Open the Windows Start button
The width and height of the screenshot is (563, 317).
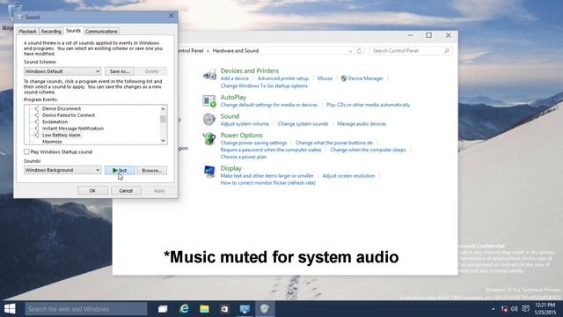pos(10,309)
